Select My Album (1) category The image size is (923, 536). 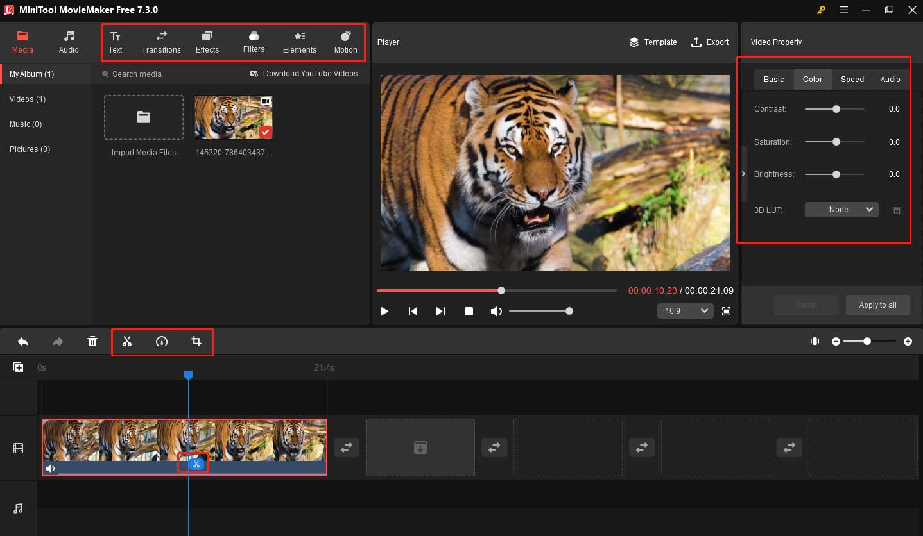46,74
